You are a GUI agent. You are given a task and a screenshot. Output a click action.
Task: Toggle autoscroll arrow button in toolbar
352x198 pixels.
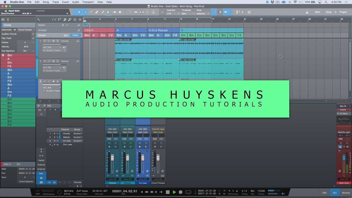tap(226, 12)
